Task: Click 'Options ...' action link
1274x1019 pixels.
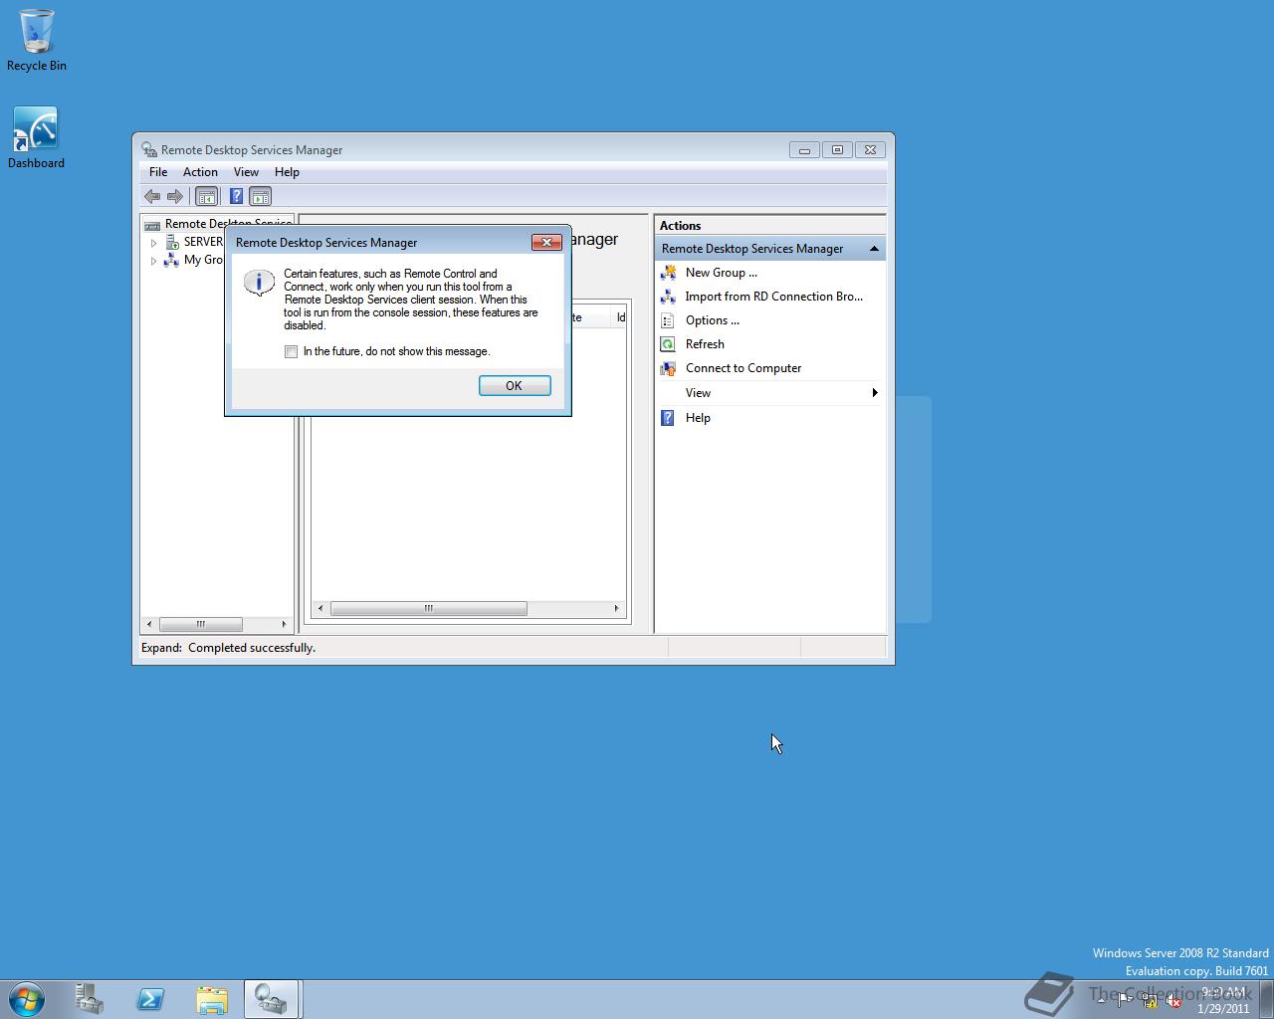Action: tap(712, 320)
